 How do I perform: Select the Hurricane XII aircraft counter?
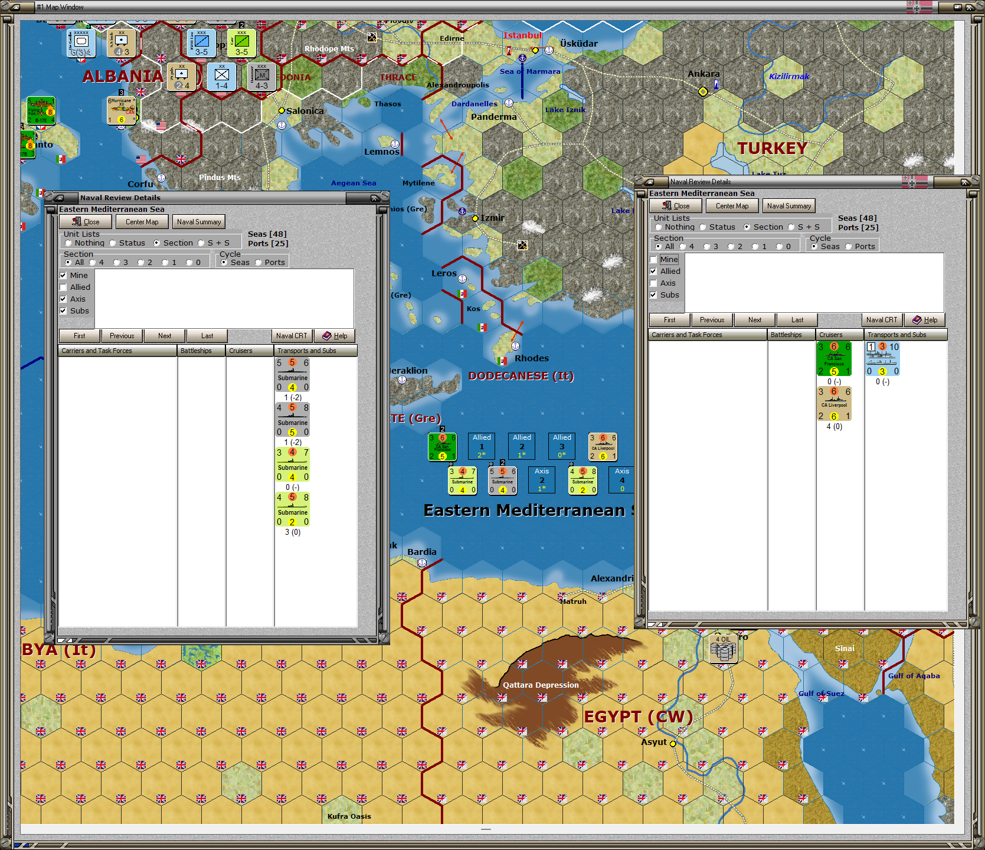(122, 110)
